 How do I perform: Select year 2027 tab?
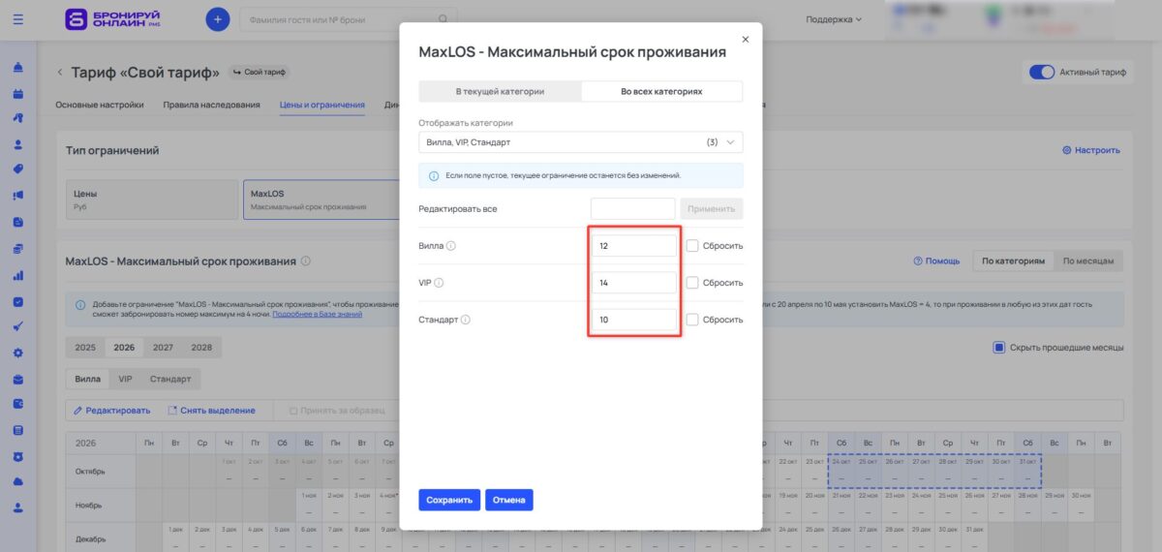163,348
